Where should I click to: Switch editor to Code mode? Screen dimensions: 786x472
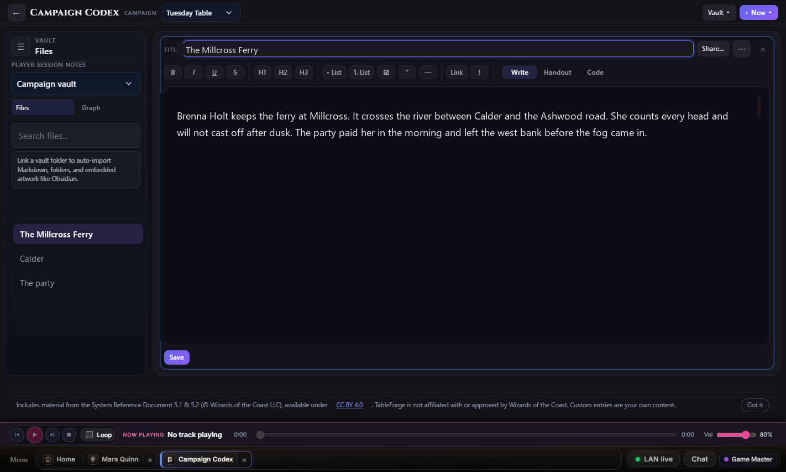(x=595, y=72)
